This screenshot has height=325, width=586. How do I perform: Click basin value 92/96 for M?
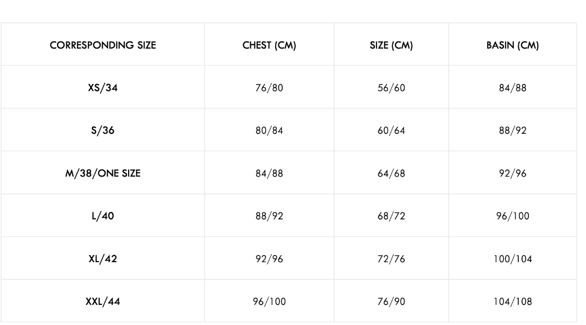pyautogui.click(x=512, y=173)
